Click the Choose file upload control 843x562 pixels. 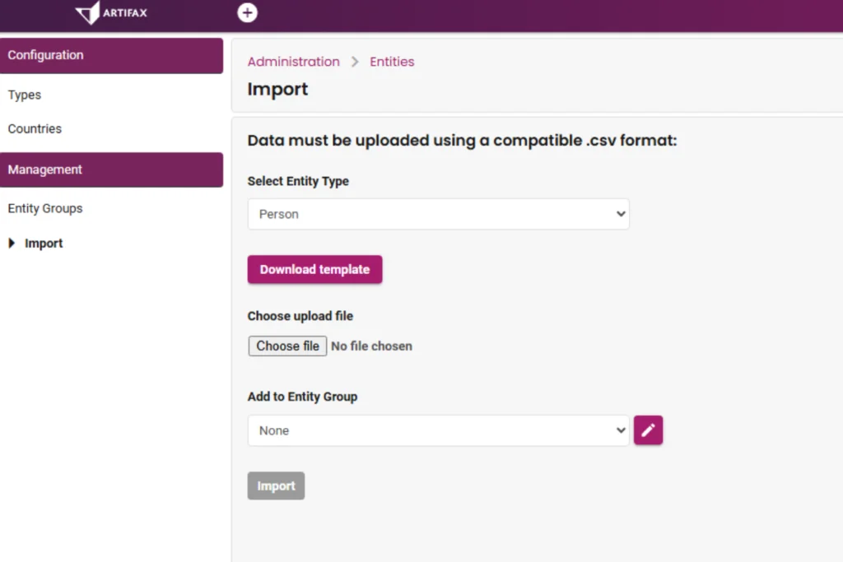tap(286, 346)
